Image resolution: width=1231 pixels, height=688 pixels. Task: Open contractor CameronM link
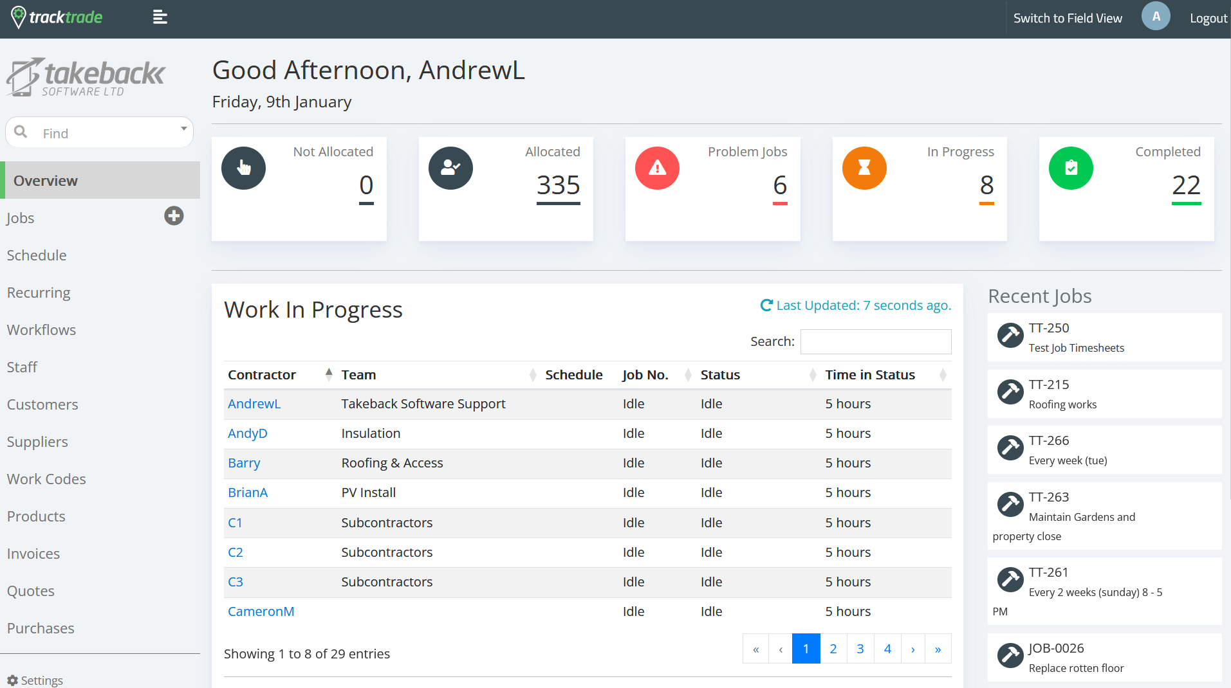click(261, 611)
